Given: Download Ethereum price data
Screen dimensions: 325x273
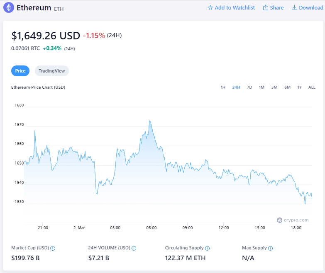Looking at the screenshot, I should point(308,7).
